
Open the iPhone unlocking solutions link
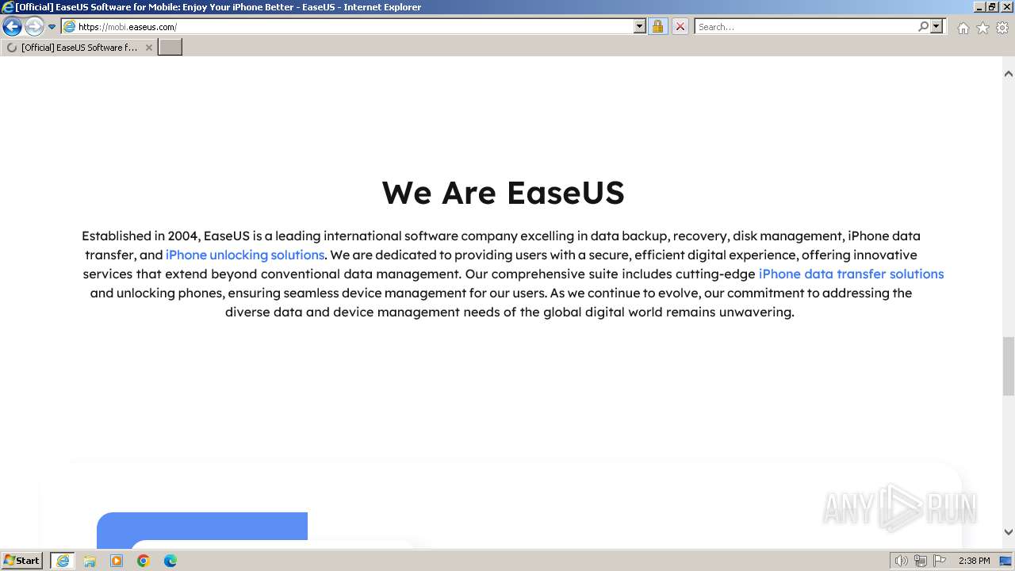pos(245,255)
